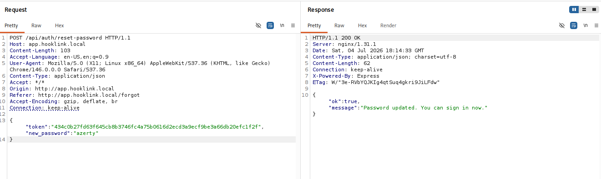601x179 pixels.
Task: Click the X-Powered-By: Express header
Action: coord(346,76)
